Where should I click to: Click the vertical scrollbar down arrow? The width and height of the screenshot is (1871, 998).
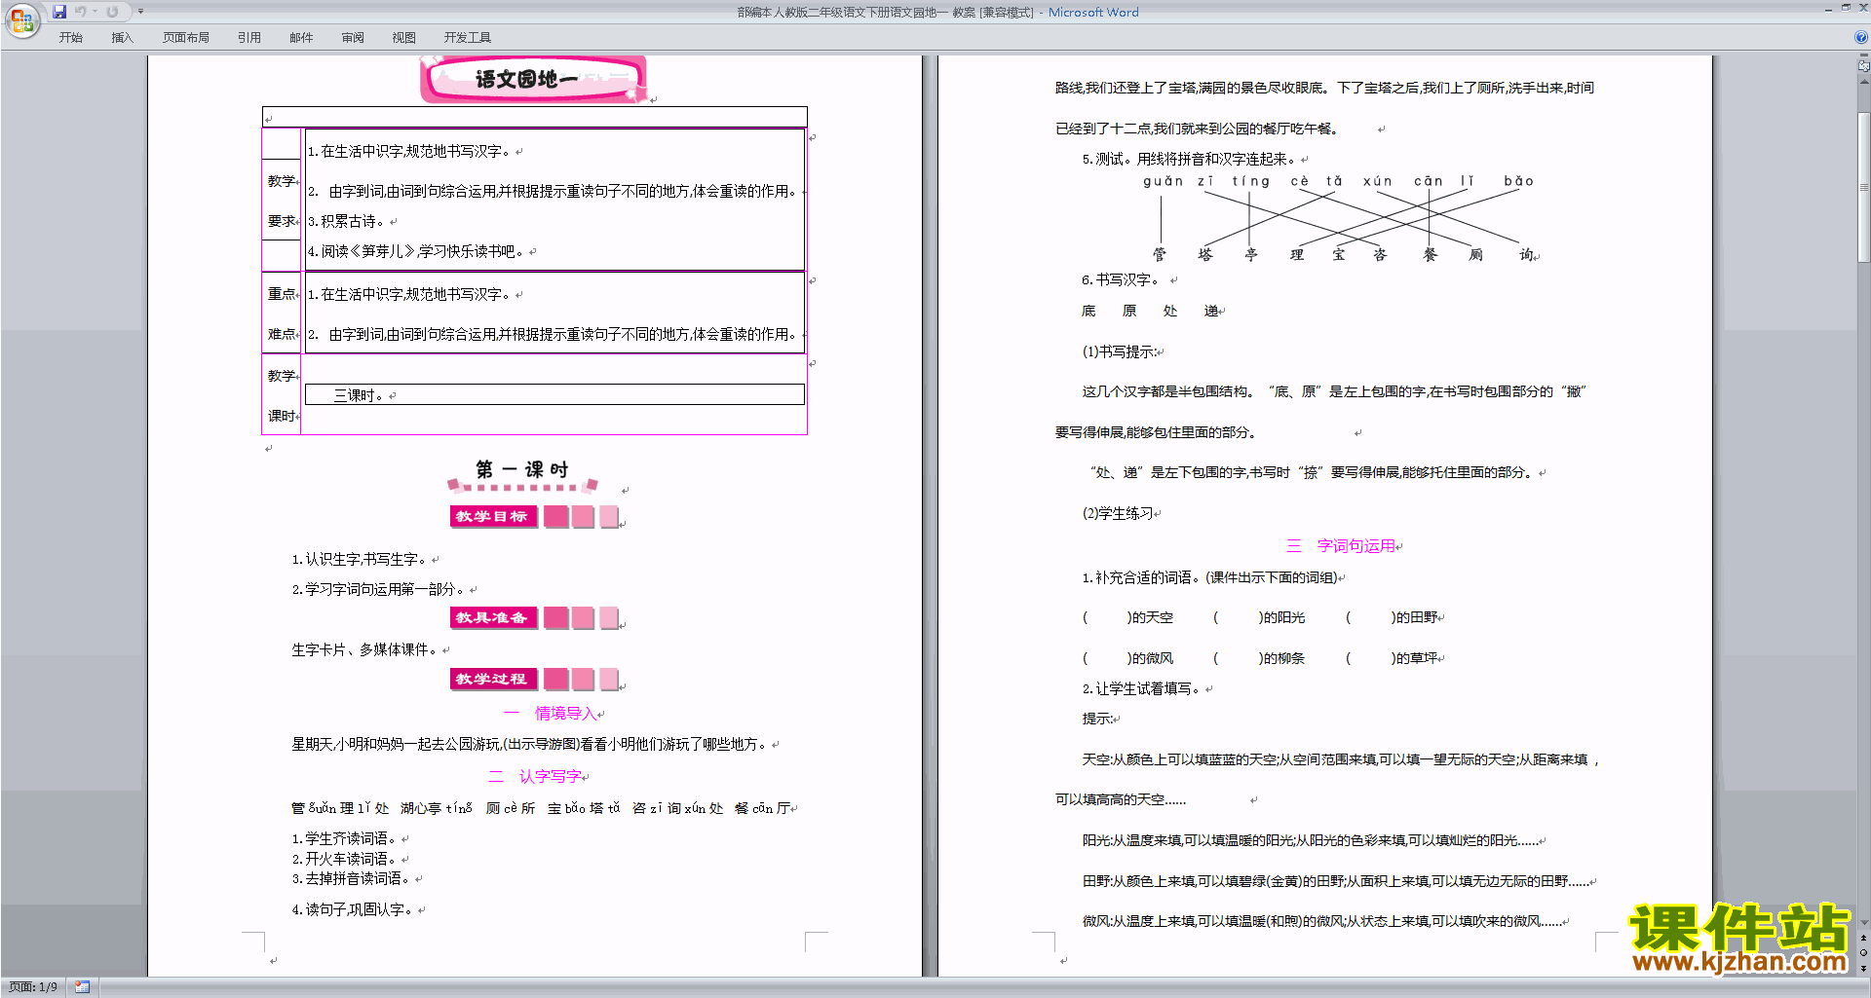pyautogui.click(x=1864, y=922)
